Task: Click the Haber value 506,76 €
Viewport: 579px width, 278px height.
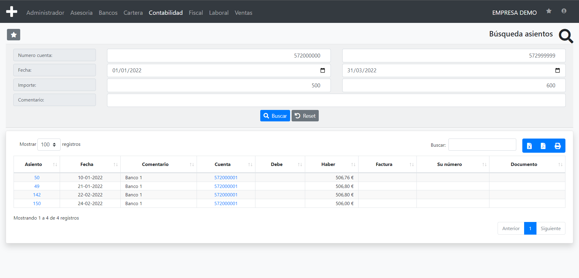Action: coord(345,178)
